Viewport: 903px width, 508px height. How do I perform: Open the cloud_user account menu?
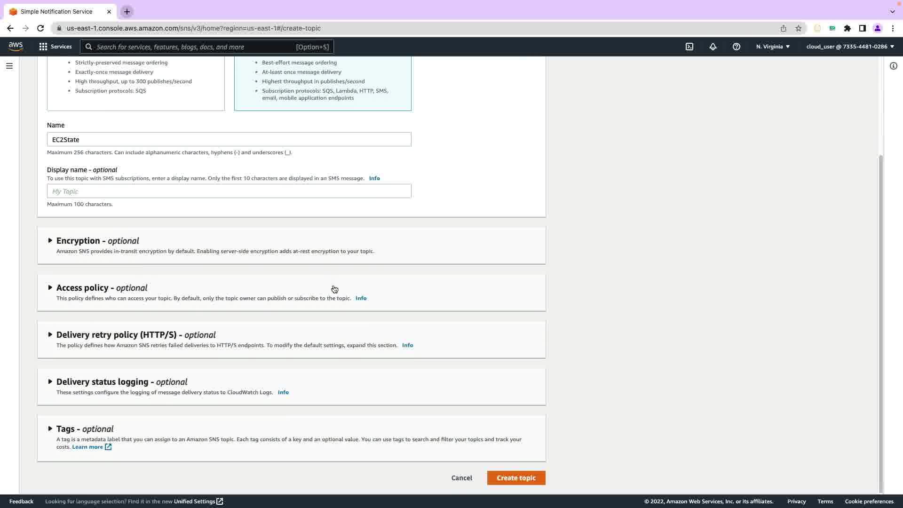(850, 47)
